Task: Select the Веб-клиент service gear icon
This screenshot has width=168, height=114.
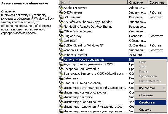Action: 61,78
